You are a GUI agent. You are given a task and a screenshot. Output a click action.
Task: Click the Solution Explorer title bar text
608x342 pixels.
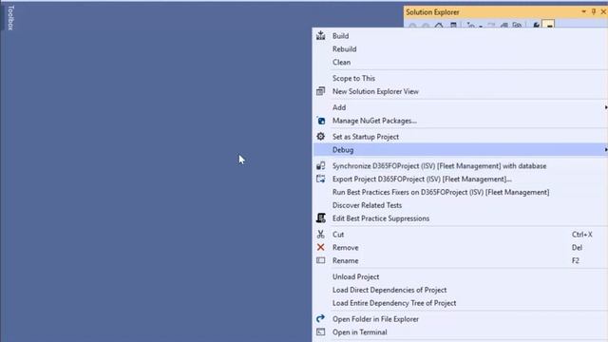432,12
